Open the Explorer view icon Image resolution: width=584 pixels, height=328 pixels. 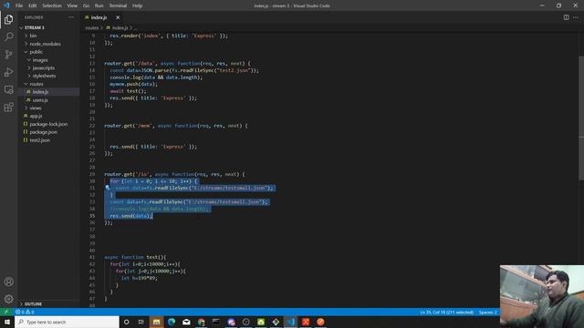pos(8,19)
